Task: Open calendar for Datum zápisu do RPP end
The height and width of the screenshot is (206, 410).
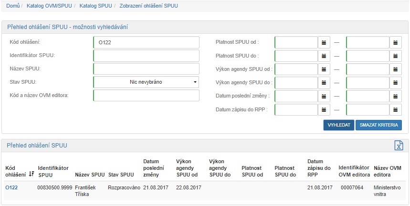Action: click(396, 109)
